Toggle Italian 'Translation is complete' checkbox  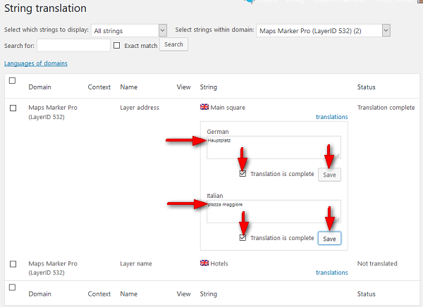click(243, 237)
